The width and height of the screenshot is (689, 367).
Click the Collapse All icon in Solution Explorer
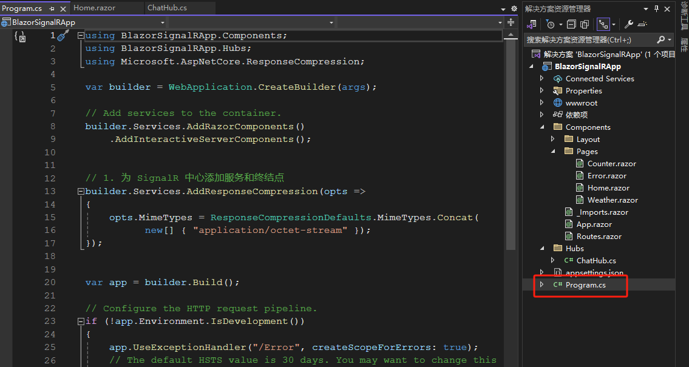pyautogui.click(x=571, y=24)
